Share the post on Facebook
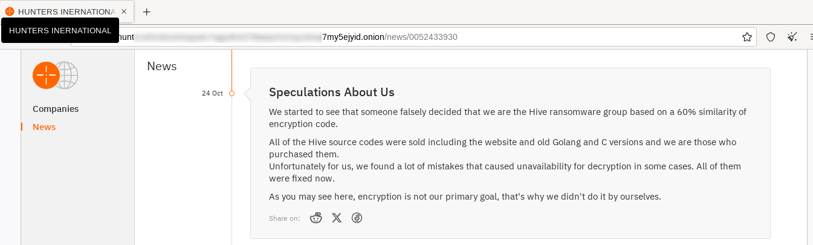The image size is (813, 245). point(357,218)
